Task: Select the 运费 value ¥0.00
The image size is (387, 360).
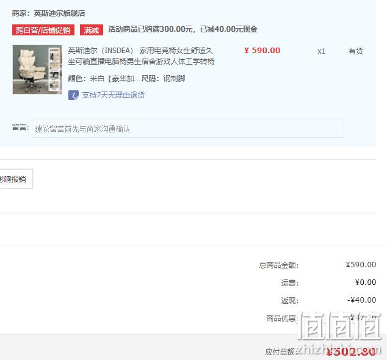Action: click(x=366, y=283)
